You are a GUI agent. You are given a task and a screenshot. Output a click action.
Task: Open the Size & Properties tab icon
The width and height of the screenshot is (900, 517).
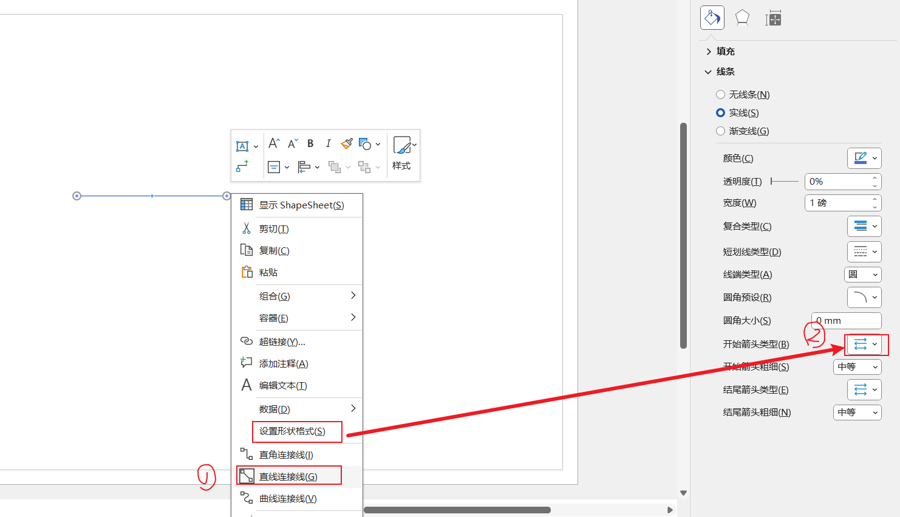tap(773, 18)
